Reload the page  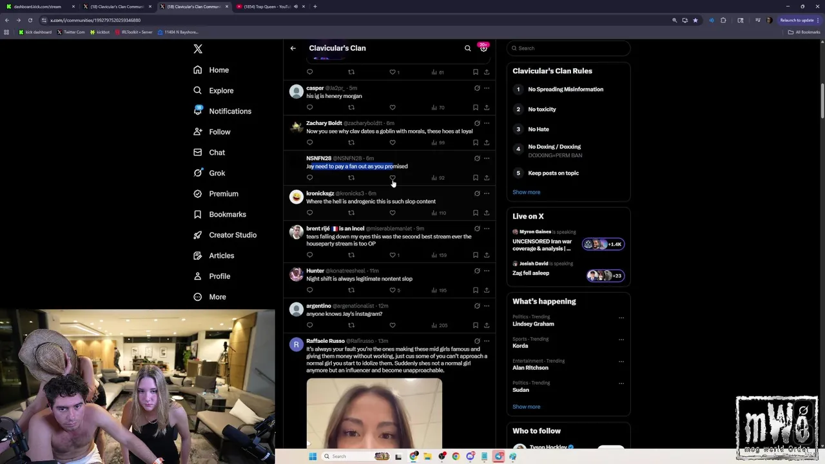pyautogui.click(x=30, y=20)
